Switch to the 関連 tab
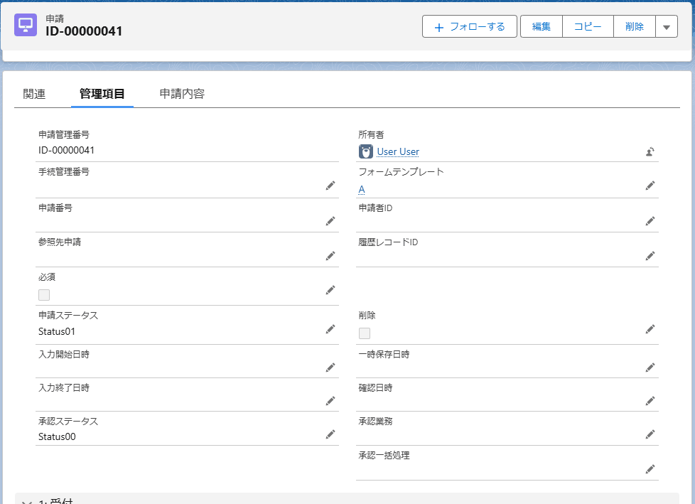695x504 pixels. tap(34, 94)
